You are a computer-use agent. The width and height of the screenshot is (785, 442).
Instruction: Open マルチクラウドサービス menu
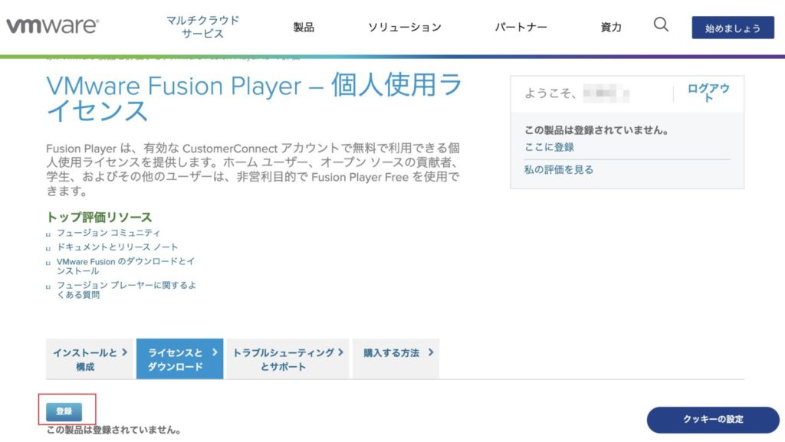tap(202, 27)
